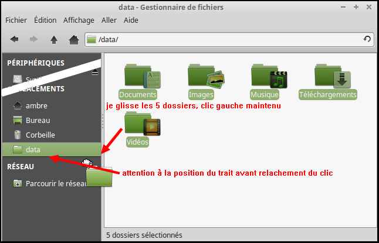Open home folder via house icon
The height and width of the screenshot is (243, 379).
coord(74,40)
